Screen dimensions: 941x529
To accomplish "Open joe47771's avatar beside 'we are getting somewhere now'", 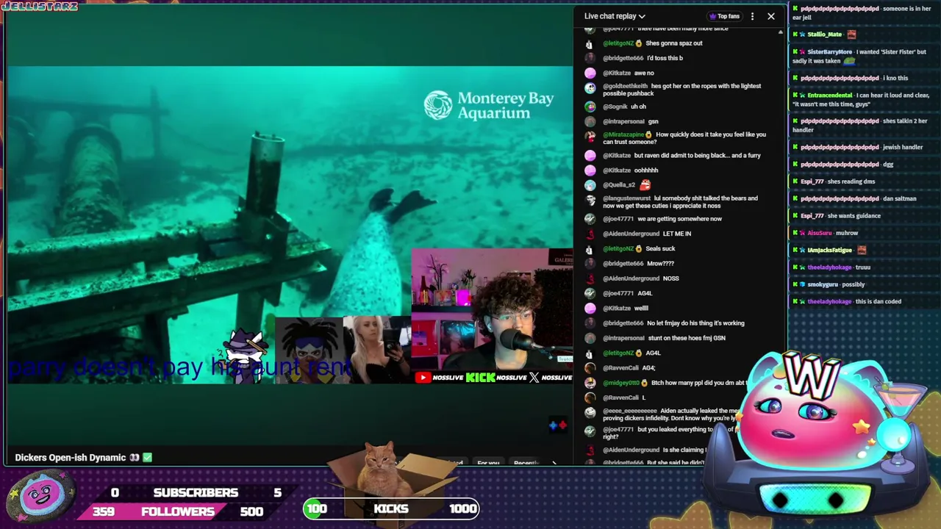I will click(590, 219).
